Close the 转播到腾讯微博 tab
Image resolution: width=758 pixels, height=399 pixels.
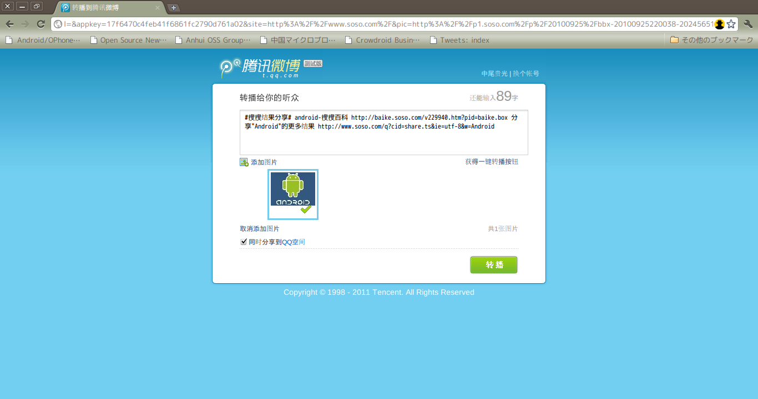(158, 8)
